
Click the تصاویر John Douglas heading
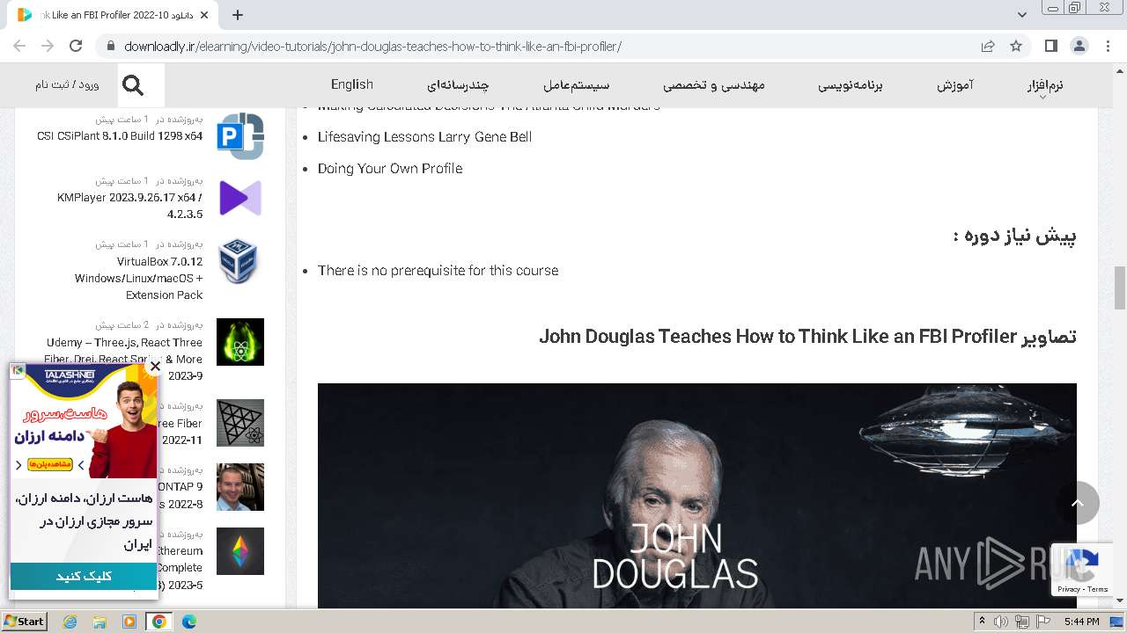click(807, 336)
